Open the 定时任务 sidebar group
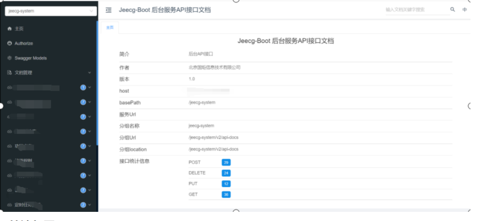 [49, 205]
